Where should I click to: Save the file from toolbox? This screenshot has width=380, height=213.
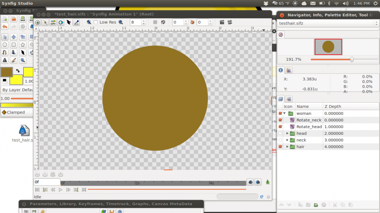tap(23, 19)
